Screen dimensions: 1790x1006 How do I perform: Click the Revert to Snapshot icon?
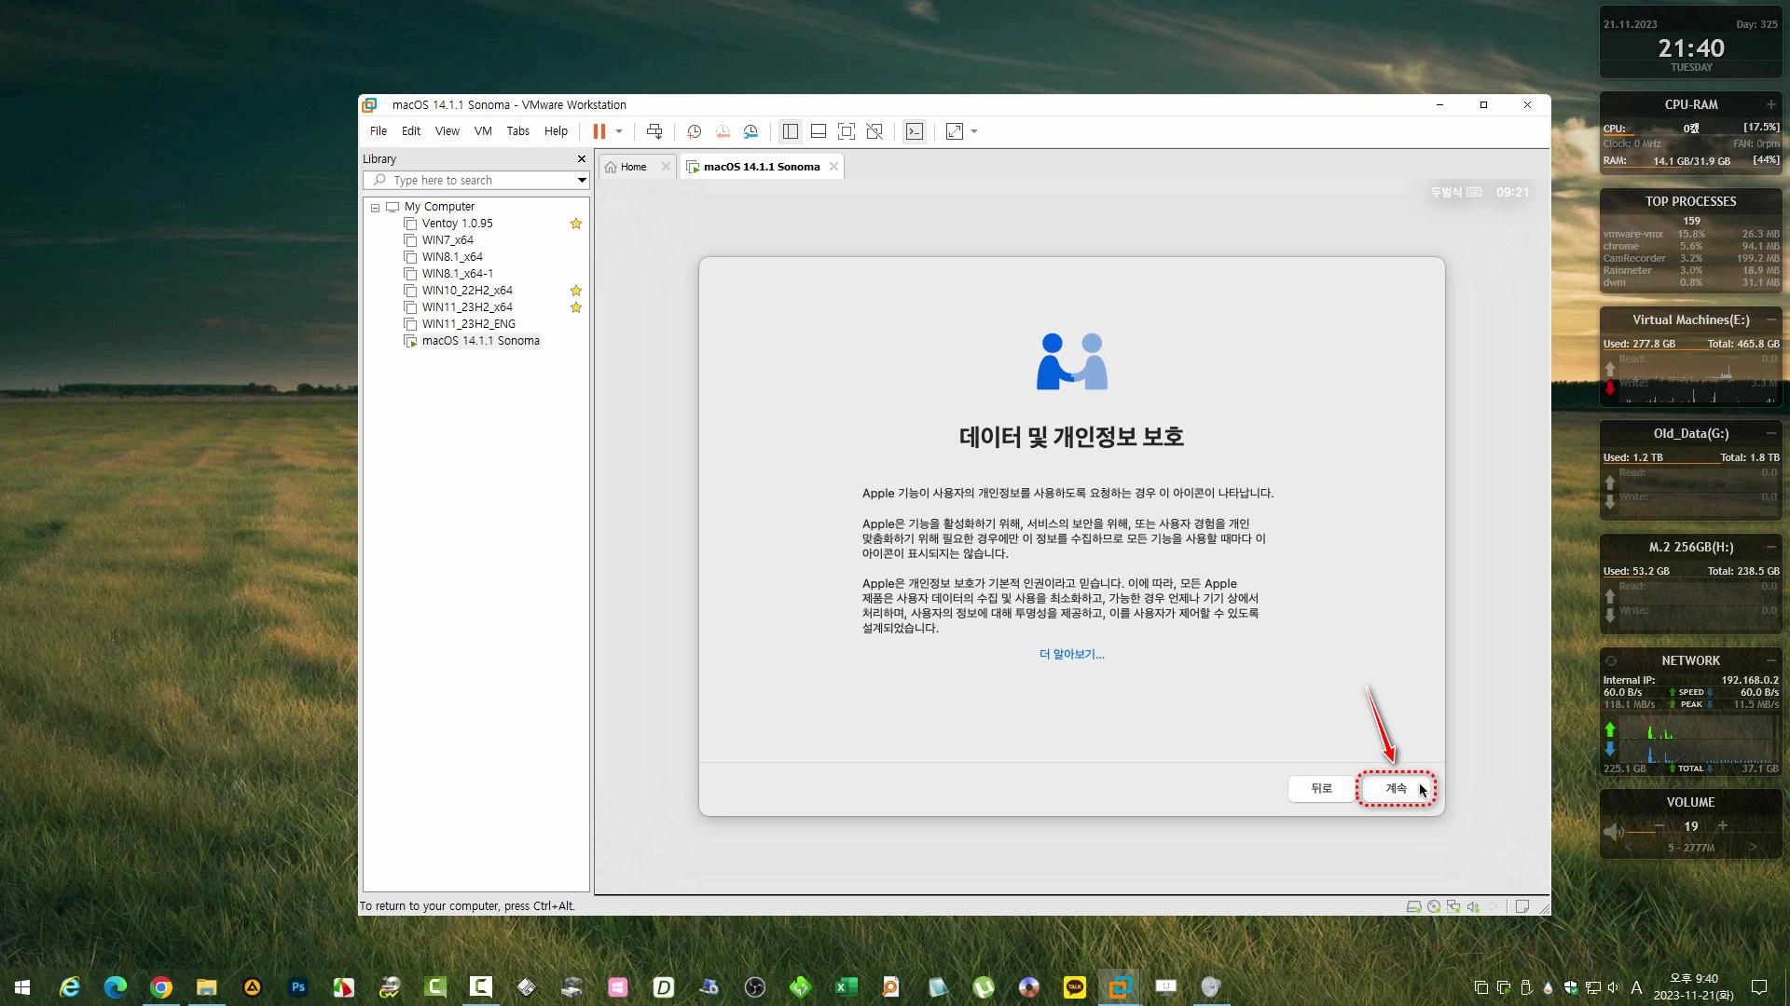click(723, 131)
